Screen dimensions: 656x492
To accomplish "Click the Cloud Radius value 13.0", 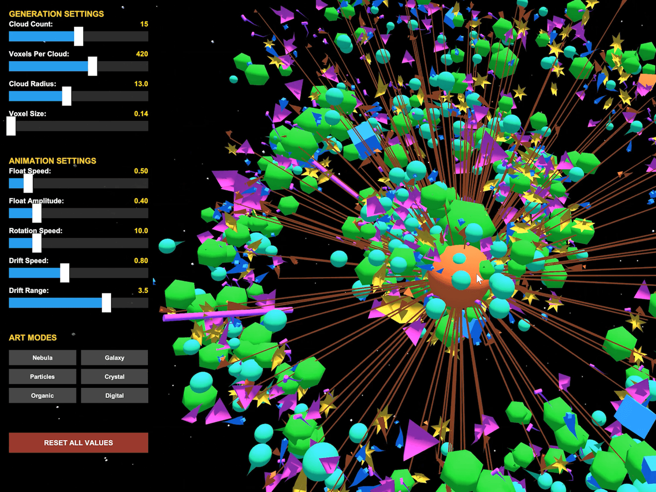I will click(141, 84).
